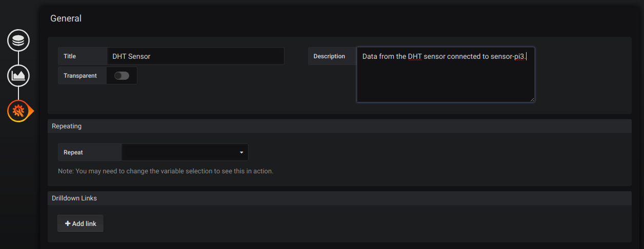Click the Transparent option label
Viewport: 644px width, 249px height.
pyautogui.click(x=80, y=76)
